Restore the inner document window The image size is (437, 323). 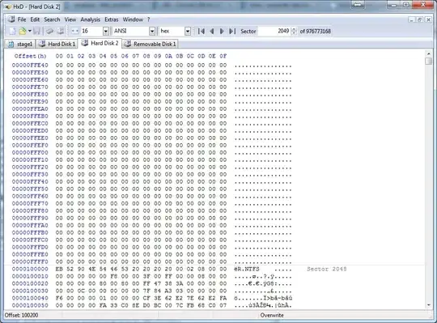click(420, 19)
